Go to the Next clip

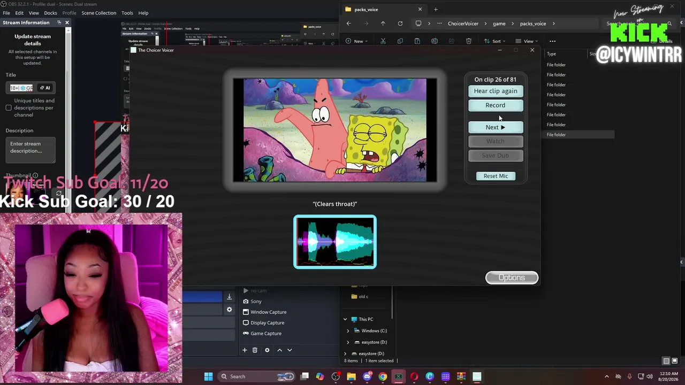[496, 127]
